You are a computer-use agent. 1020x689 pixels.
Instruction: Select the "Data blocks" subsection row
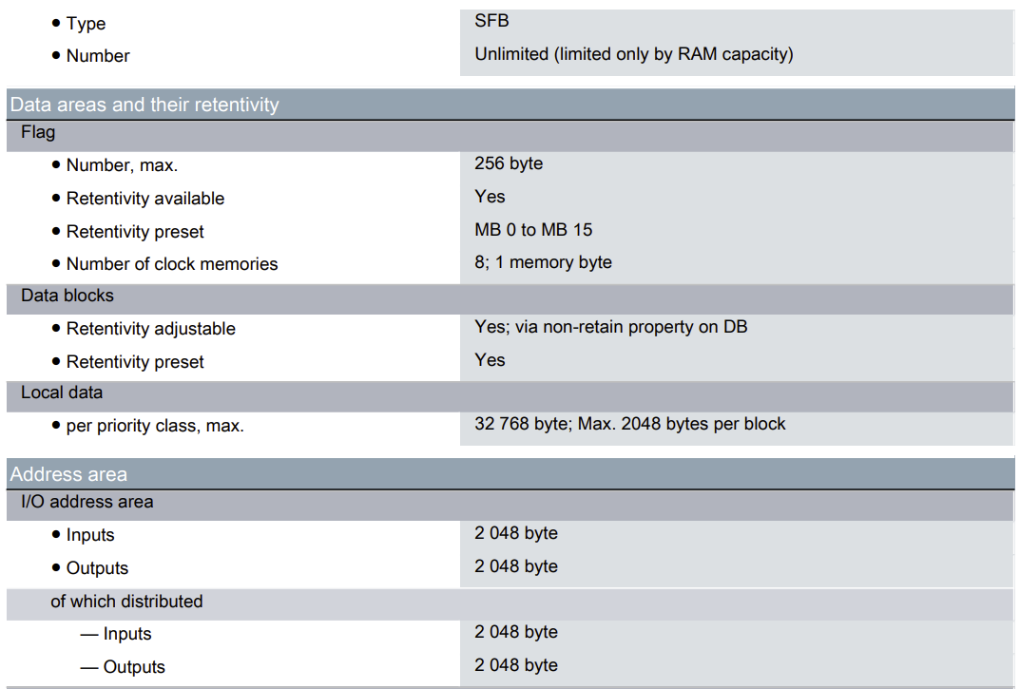[x=67, y=296]
